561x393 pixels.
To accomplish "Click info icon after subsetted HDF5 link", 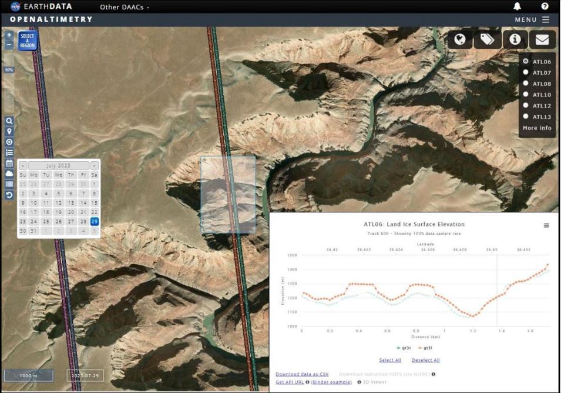I will pyautogui.click(x=434, y=374).
